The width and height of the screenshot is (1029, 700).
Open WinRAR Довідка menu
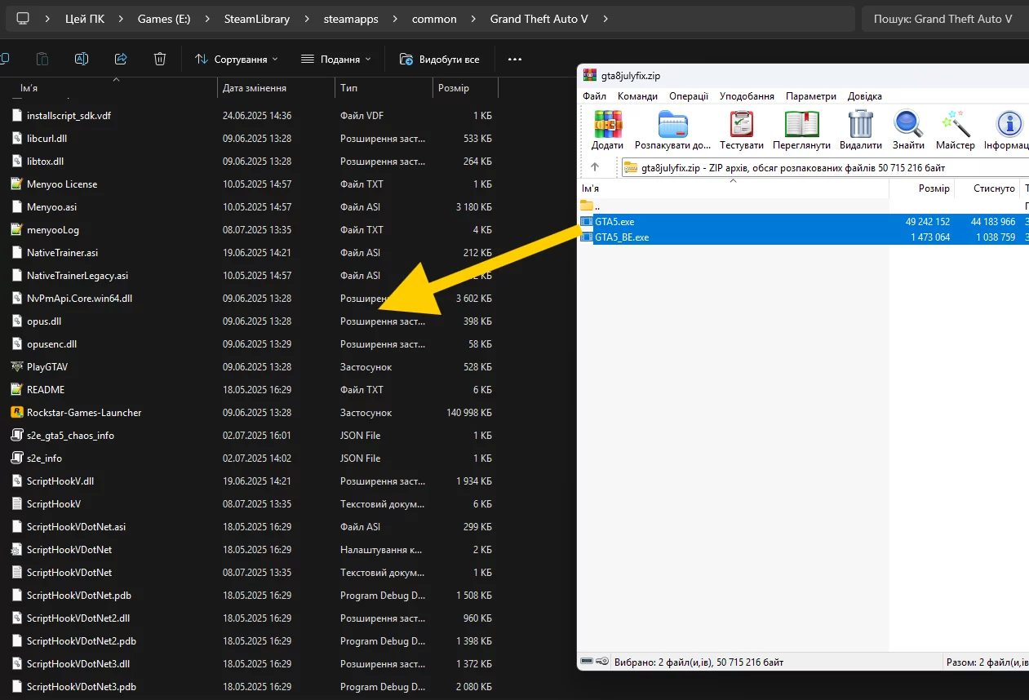[865, 96]
